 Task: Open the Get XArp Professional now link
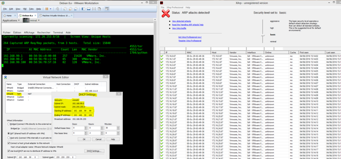[190, 37]
